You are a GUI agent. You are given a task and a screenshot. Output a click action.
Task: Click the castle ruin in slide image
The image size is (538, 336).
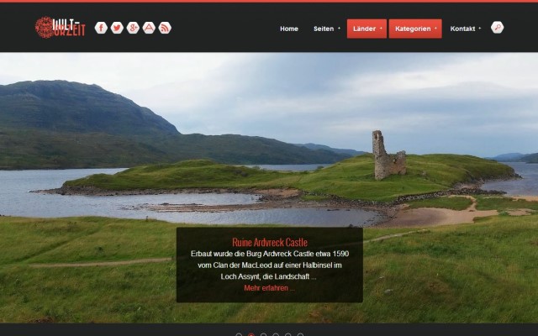[x=388, y=155]
